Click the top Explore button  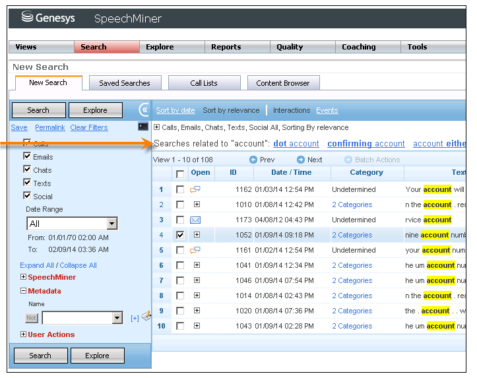tap(96, 110)
